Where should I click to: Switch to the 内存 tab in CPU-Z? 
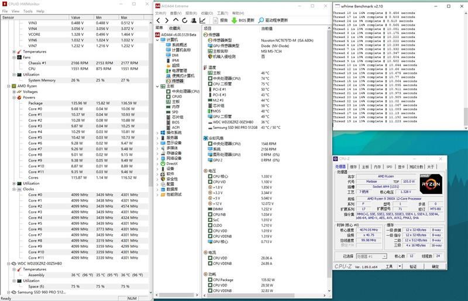(x=377, y=167)
